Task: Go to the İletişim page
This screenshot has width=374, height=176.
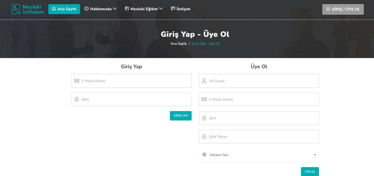Action: 180,9
